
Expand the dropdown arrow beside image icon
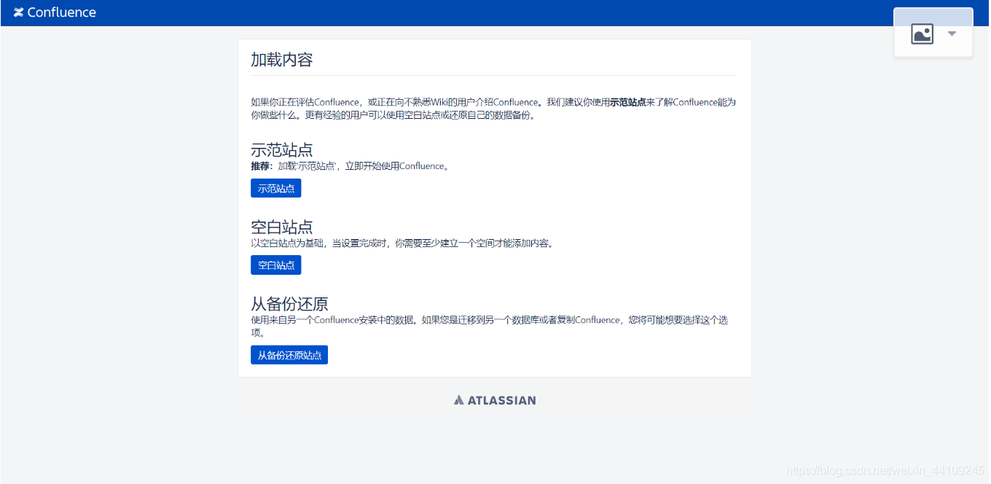click(x=952, y=34)
